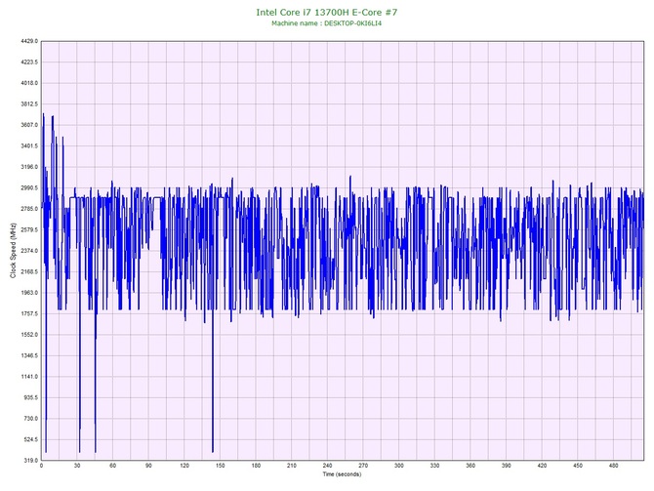Screen dimensions: 654x491
Task: Click the y-axis value 2168.5
Action: pos(29,272)
